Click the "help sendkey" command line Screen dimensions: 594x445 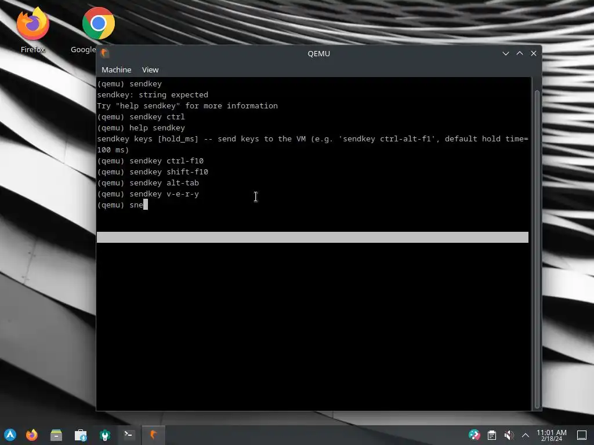[x=141, y=128]
